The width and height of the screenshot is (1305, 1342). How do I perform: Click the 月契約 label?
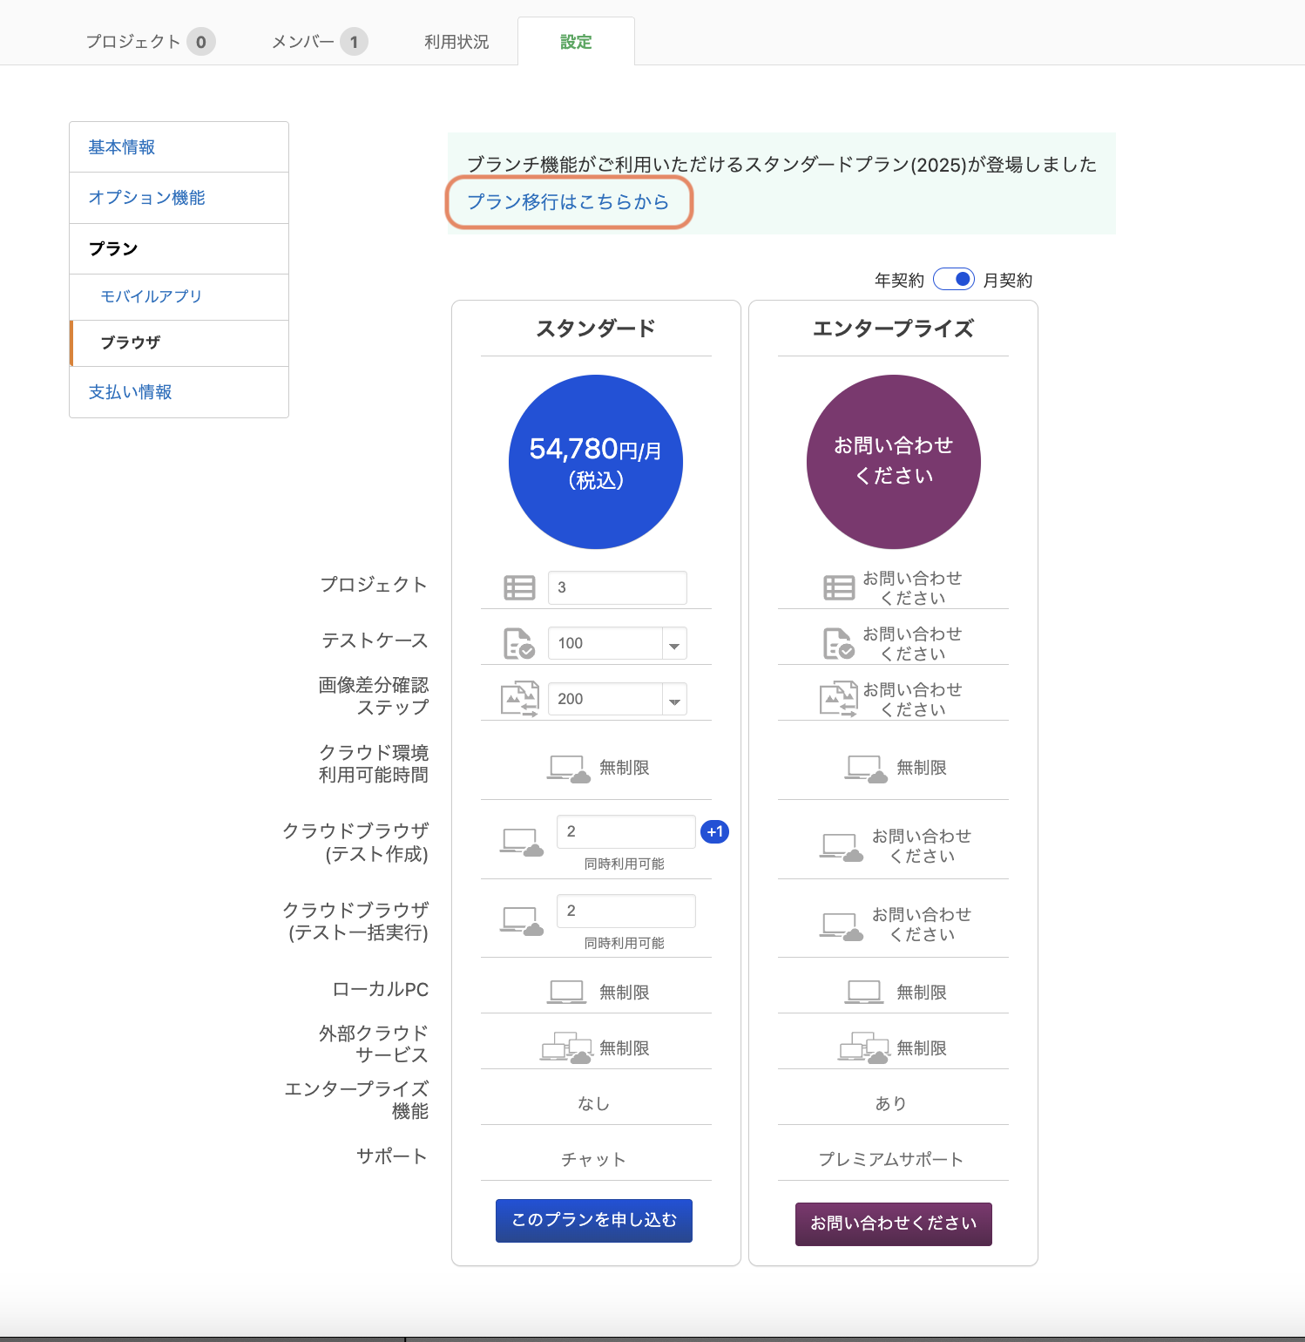1008,281
